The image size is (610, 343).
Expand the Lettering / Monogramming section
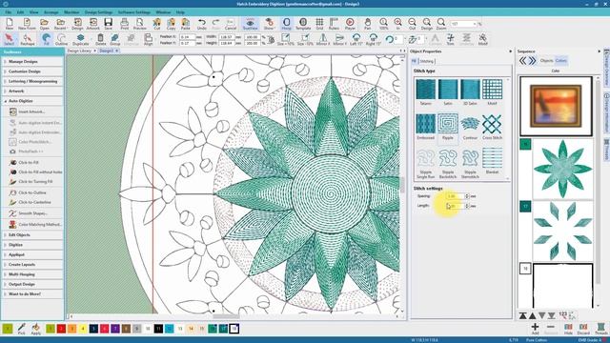(x=32, y=81)
